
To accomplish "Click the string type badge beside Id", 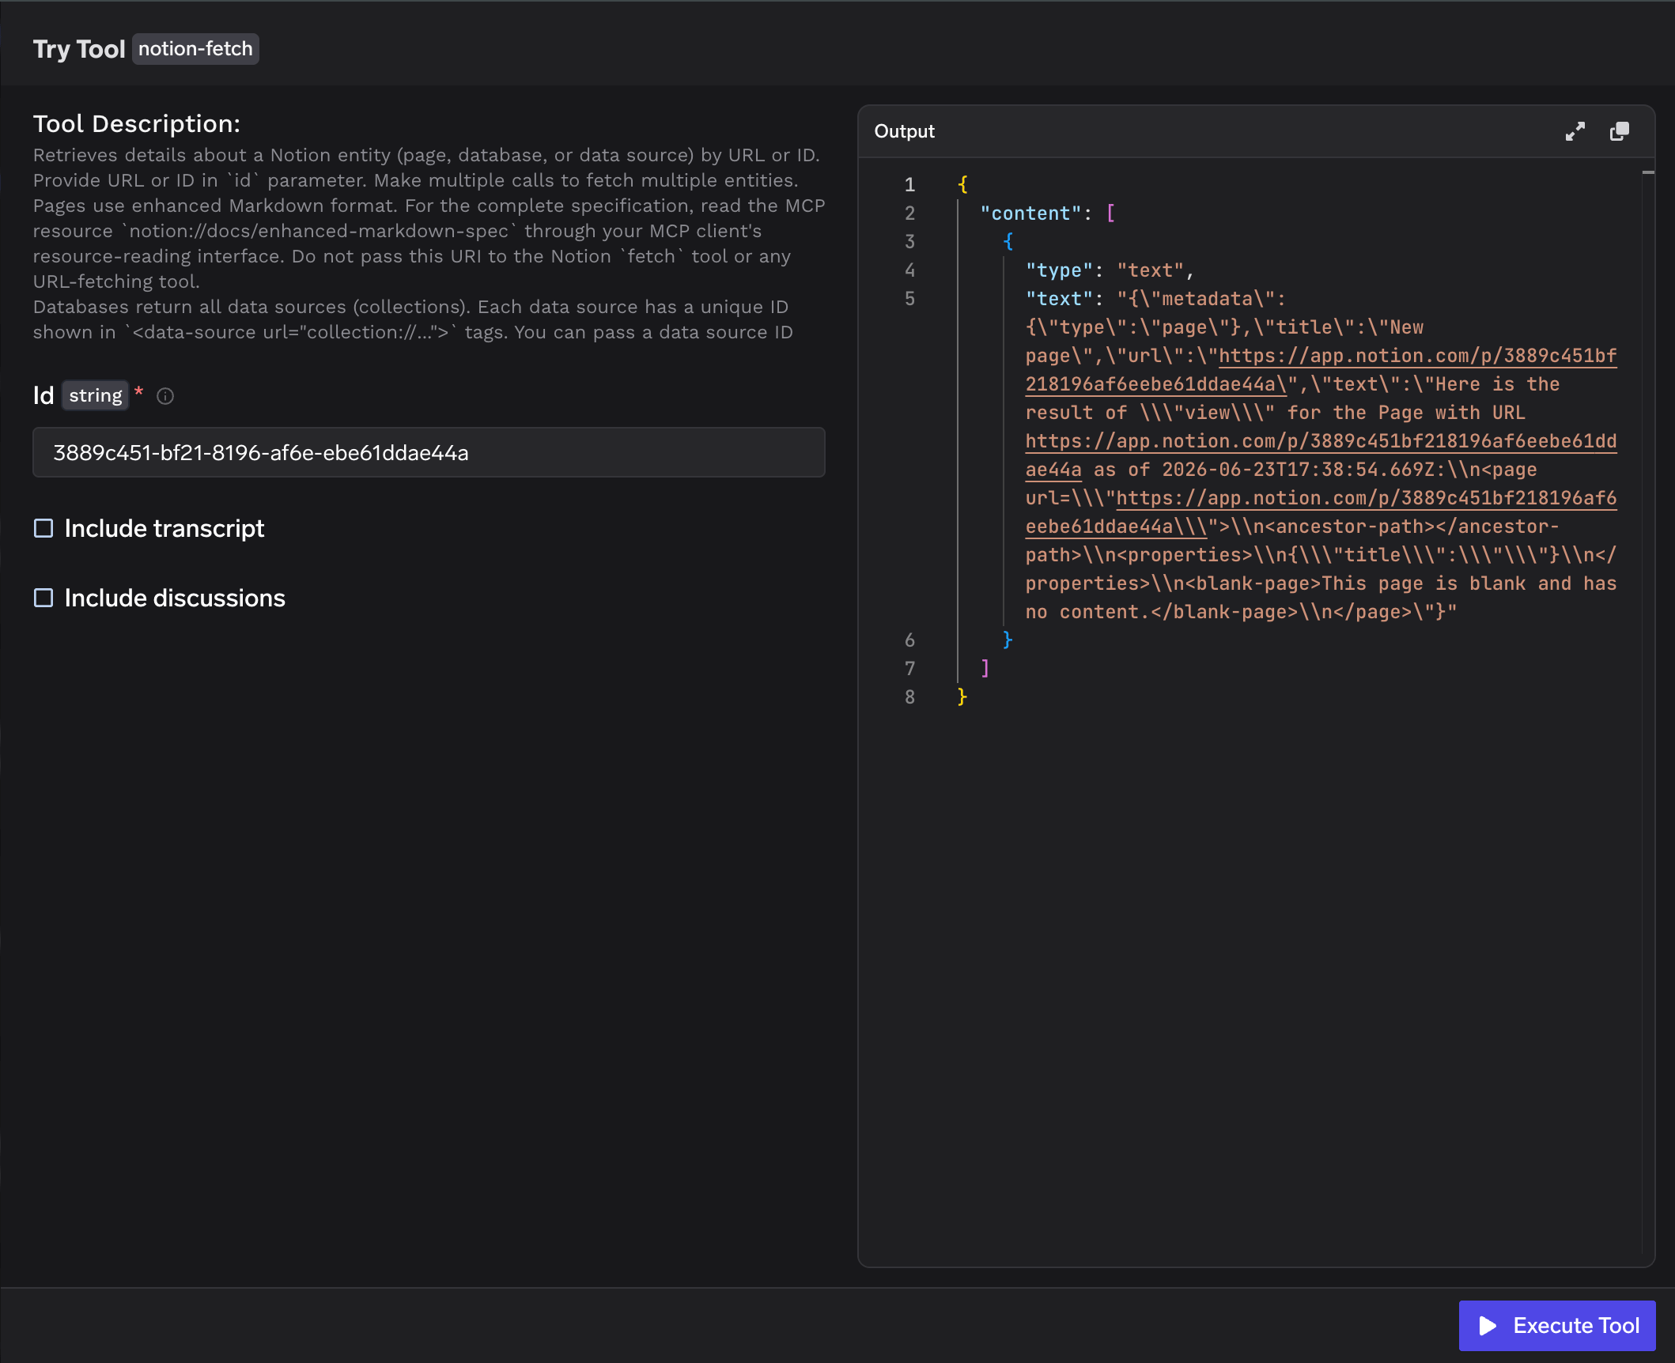I will (x=96, y=395).
